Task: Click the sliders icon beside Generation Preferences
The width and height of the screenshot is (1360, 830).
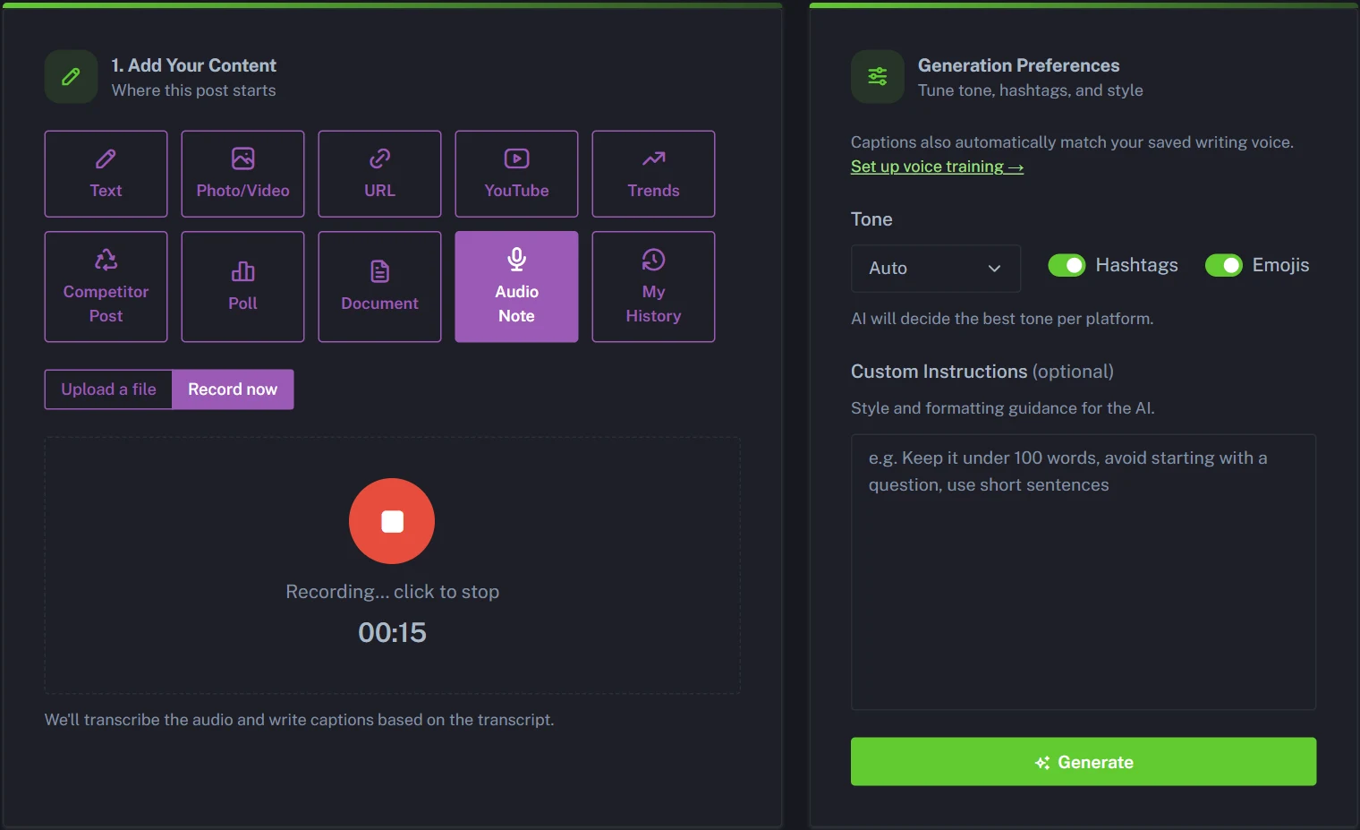Action: (877, 77)
